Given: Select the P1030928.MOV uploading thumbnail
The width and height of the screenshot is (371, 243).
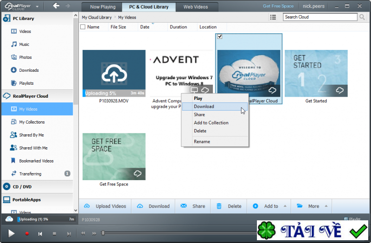Looking at the screenshot, I should [x=114, y=73].
